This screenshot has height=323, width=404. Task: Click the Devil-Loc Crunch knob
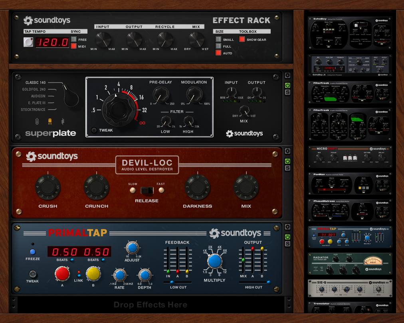pos(97,187)
